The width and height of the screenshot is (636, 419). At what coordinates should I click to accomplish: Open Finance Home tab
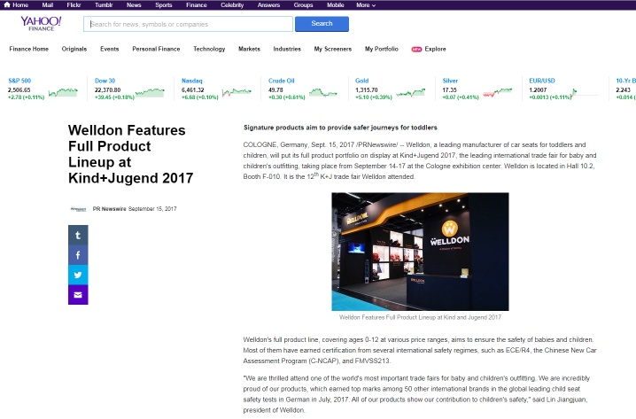[x=29, y=49]
